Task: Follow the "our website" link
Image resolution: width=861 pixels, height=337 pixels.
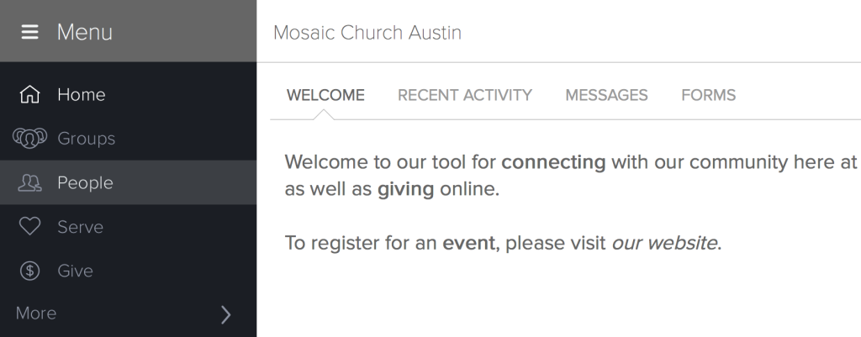Action: tap(664, 243)
